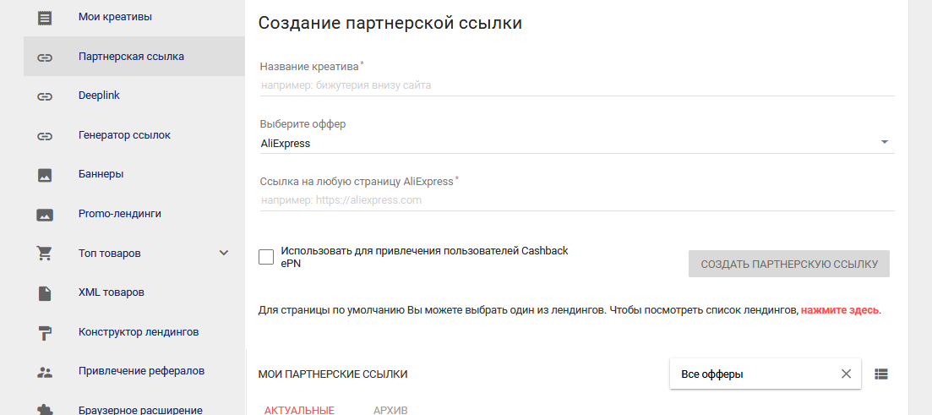Expand Топ товаров submenu chevron

click(x=224, y=254)
